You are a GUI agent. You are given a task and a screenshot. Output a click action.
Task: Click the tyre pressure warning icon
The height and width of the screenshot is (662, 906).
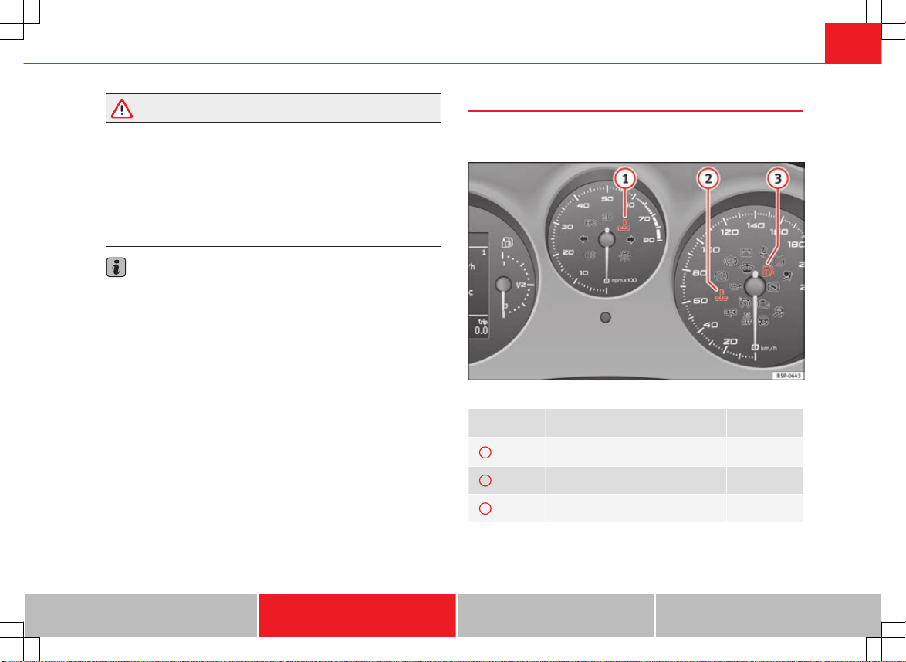(x=779, y=261)
